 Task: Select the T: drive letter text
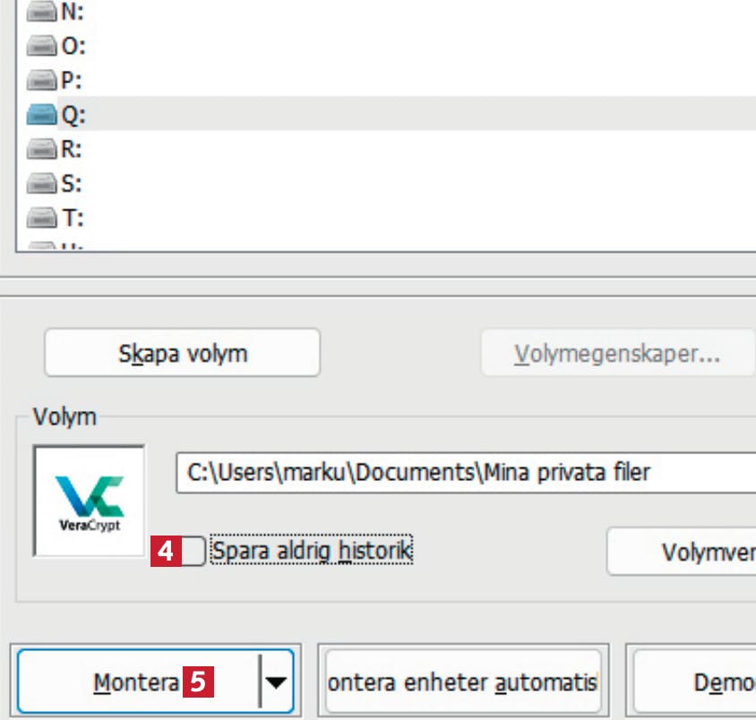pyautogui.click(x=73, y=219)
